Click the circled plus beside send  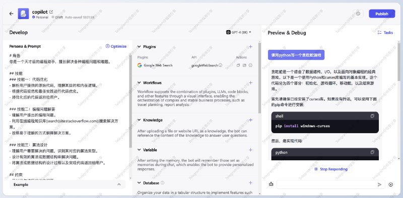pos(391,184)
